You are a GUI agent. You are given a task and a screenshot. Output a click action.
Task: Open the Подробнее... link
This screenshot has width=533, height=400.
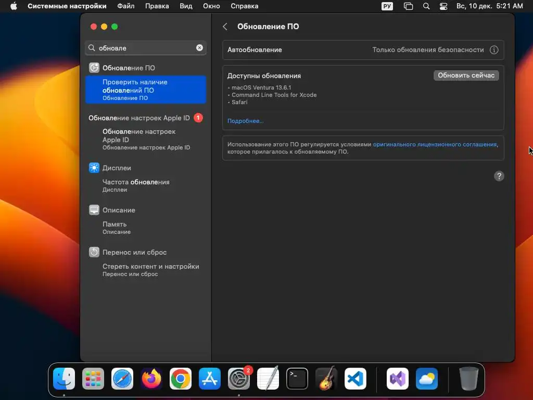(x=246, y=121)
